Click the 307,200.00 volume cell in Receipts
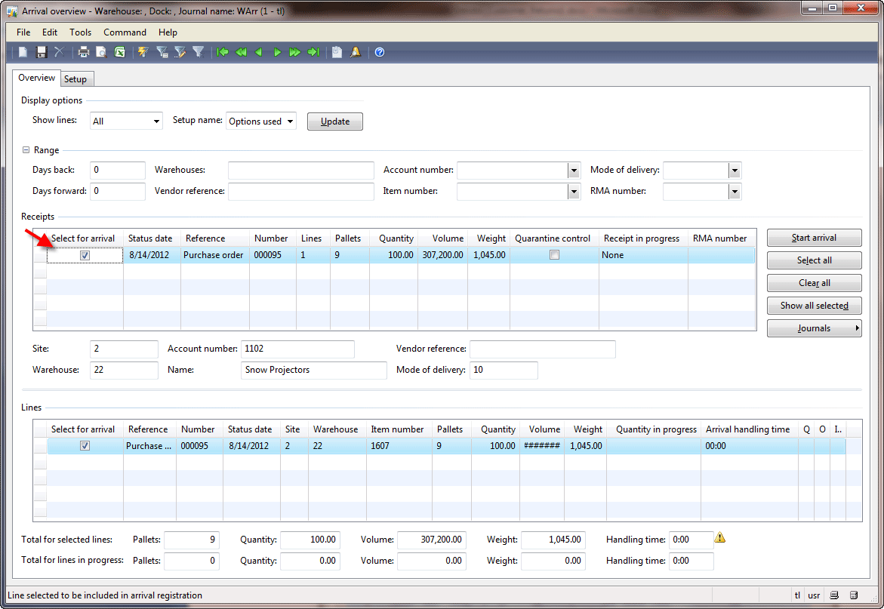Image resolution: width=884 pixels, height=609 pixels. tap(442, 255)
